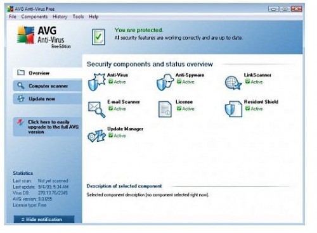This screenshot has width=317, height=233.
Task: Click the selected component description text
Action: pyautogui.click(x=148, y=194)
